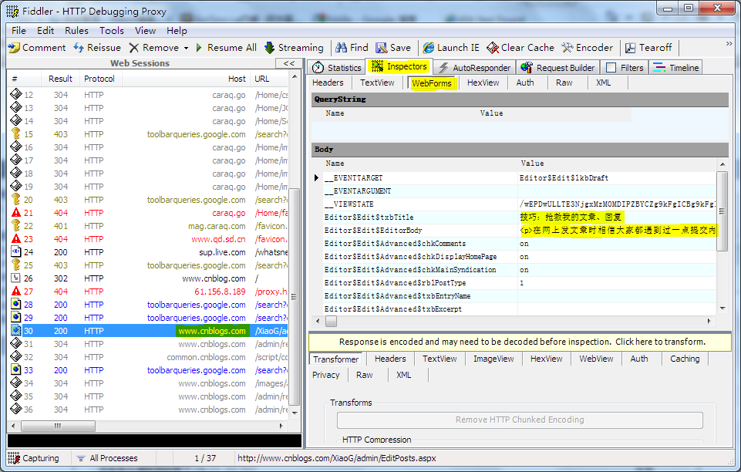Click the Launch IE icon

[429, 48]
